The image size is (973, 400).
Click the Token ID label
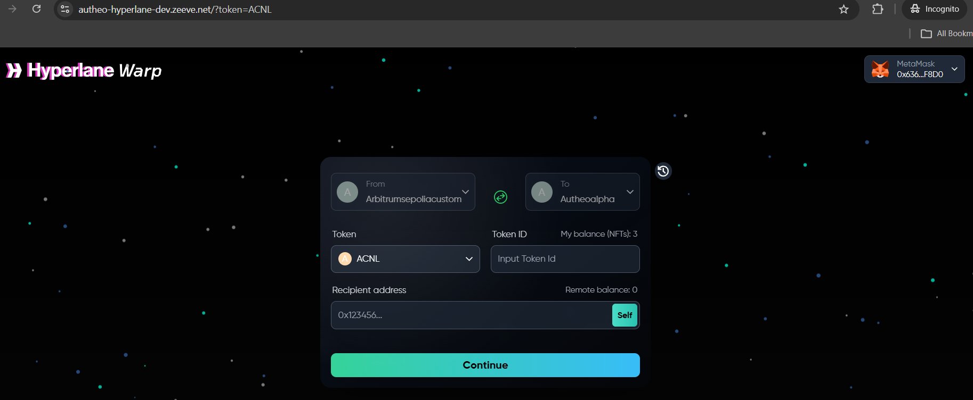(509, 234)
